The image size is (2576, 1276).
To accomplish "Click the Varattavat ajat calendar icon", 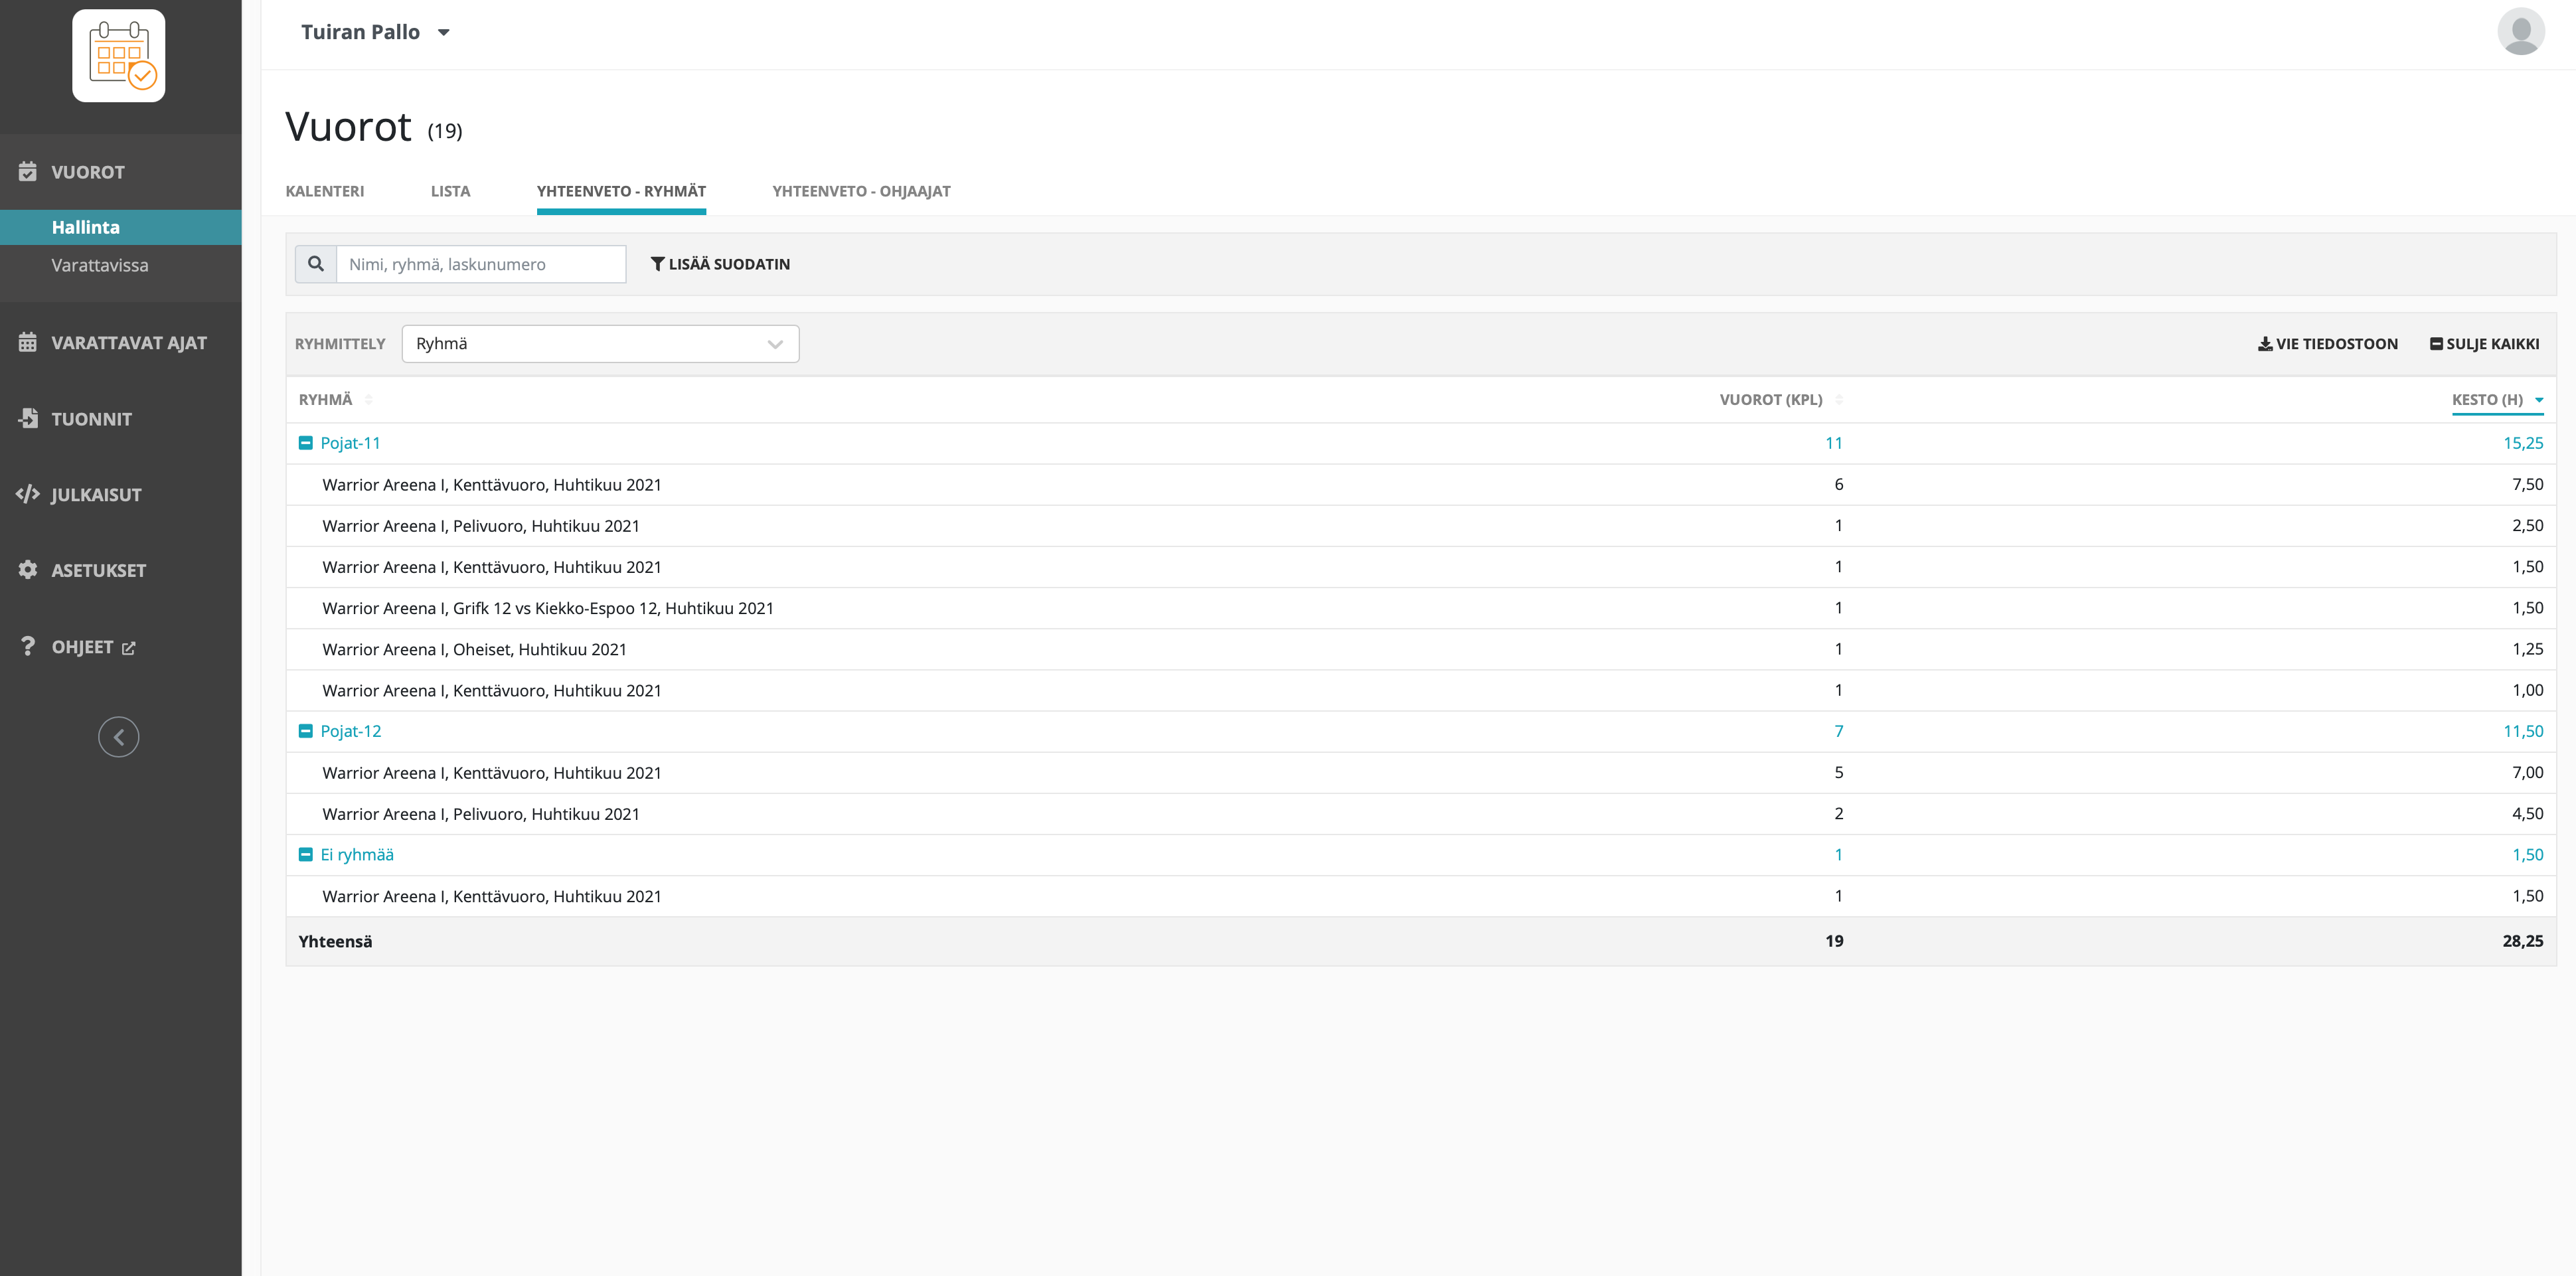I will pos(28,343).
